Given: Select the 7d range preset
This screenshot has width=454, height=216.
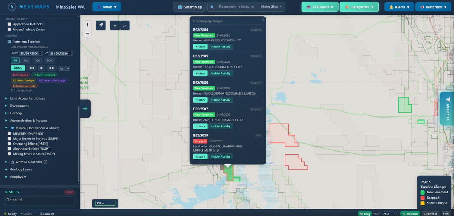Looking at the screenshot, I should tap(15, 60).
